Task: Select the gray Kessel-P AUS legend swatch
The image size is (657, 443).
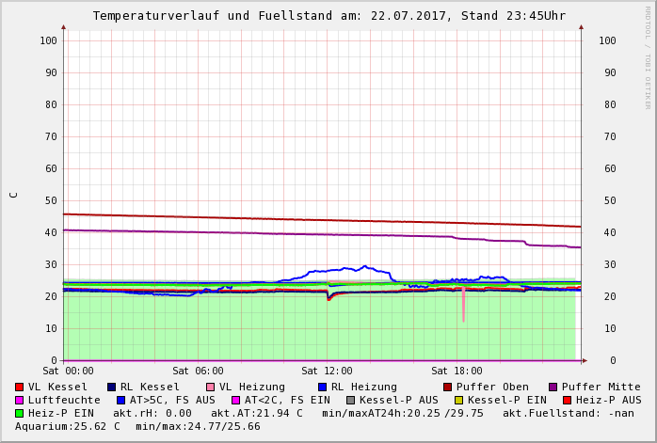Action: pyautogui.click(x=350, y=401)
